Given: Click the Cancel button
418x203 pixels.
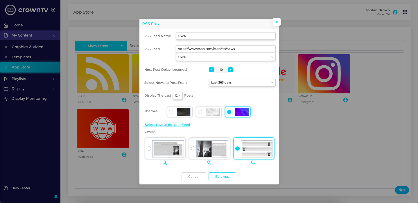Looking at the screenshot, I should 194,177.
